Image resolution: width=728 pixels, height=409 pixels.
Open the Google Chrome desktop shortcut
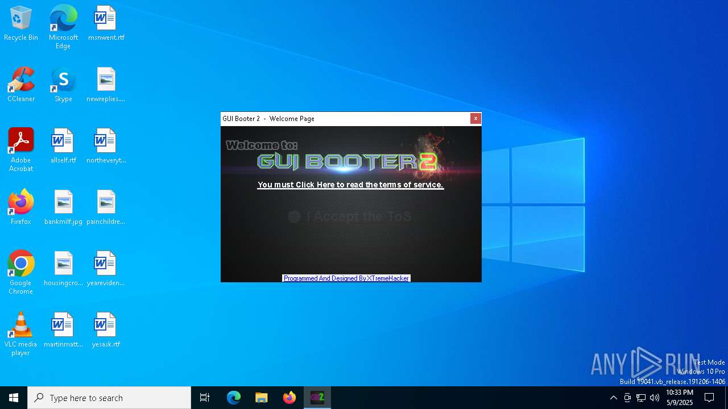(21, 273)
